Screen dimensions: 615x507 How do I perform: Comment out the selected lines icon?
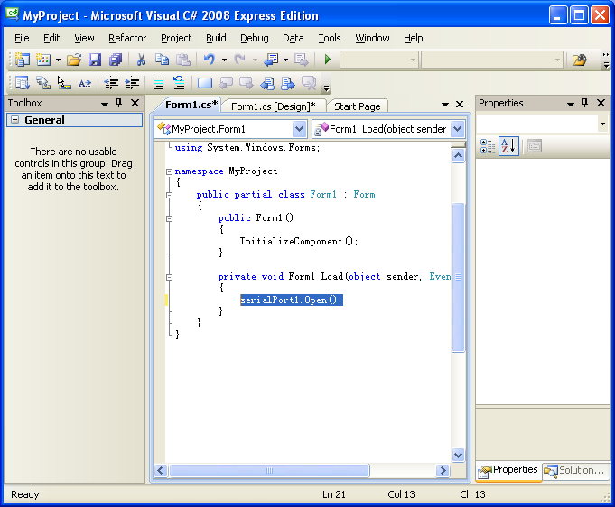tap(158, 83)
